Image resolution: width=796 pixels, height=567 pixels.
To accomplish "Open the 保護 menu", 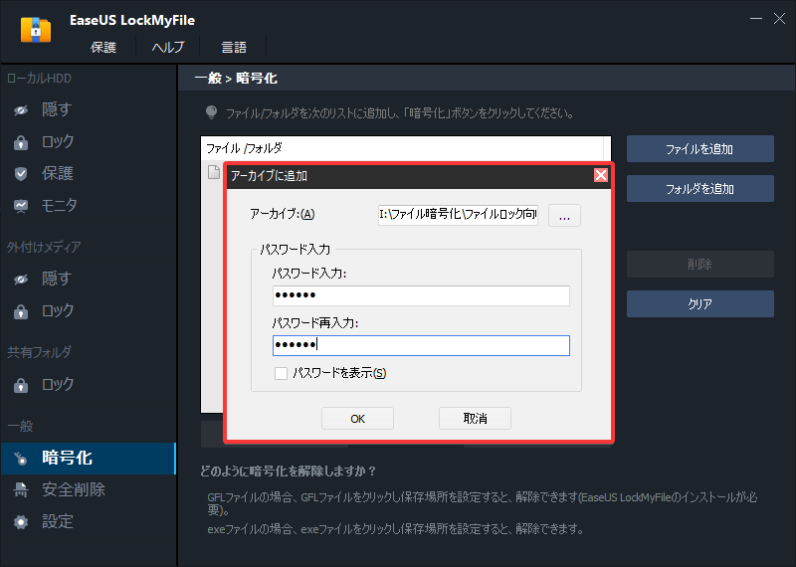I will click(103, 48).
